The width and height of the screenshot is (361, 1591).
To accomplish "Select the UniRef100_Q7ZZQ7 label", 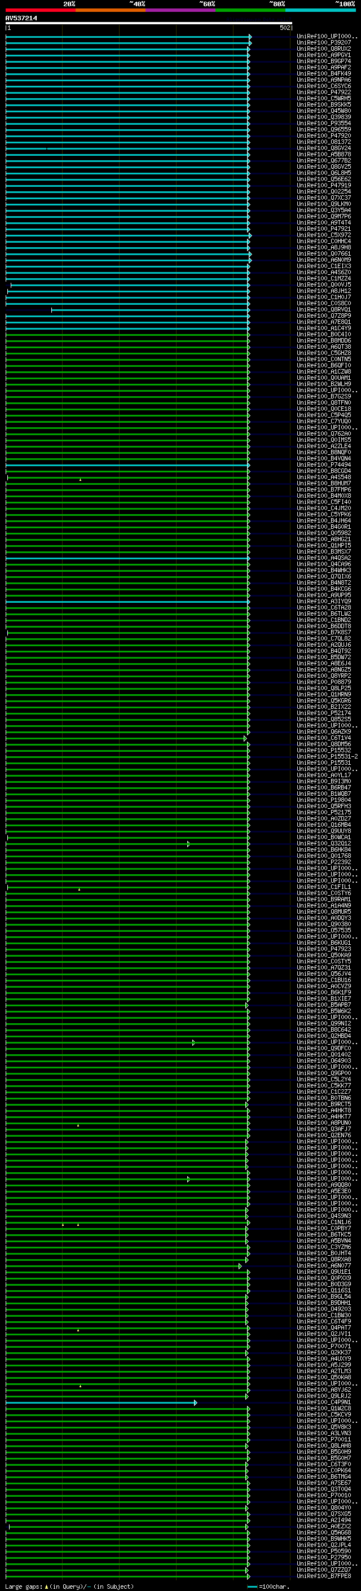I will click(x=324, y=1570).
